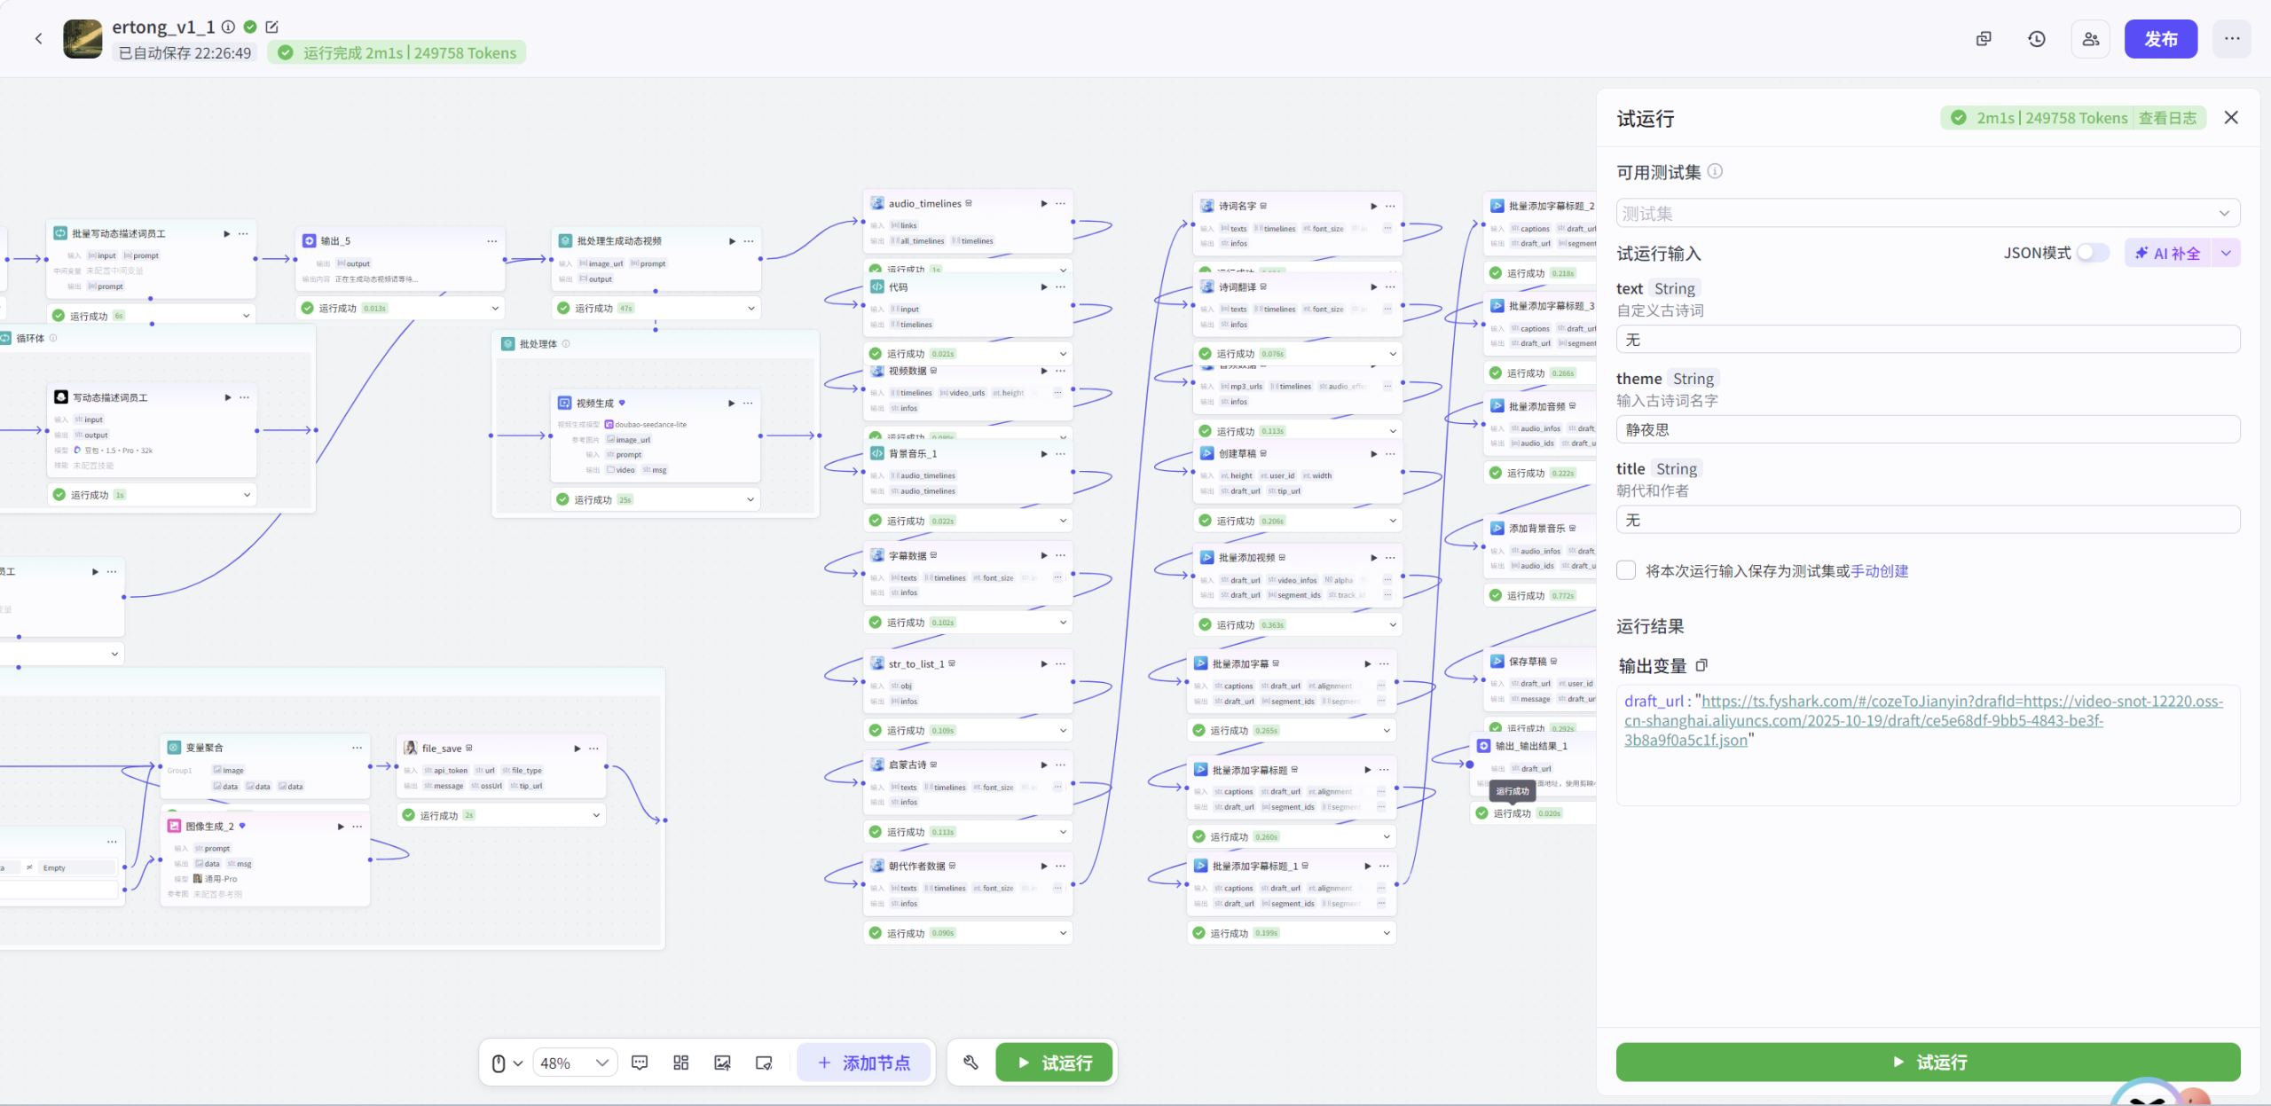Viewport: 2271px width, 1106px height.
Task: Click the 添加节点 add node button
Action: coord(864,1063)
